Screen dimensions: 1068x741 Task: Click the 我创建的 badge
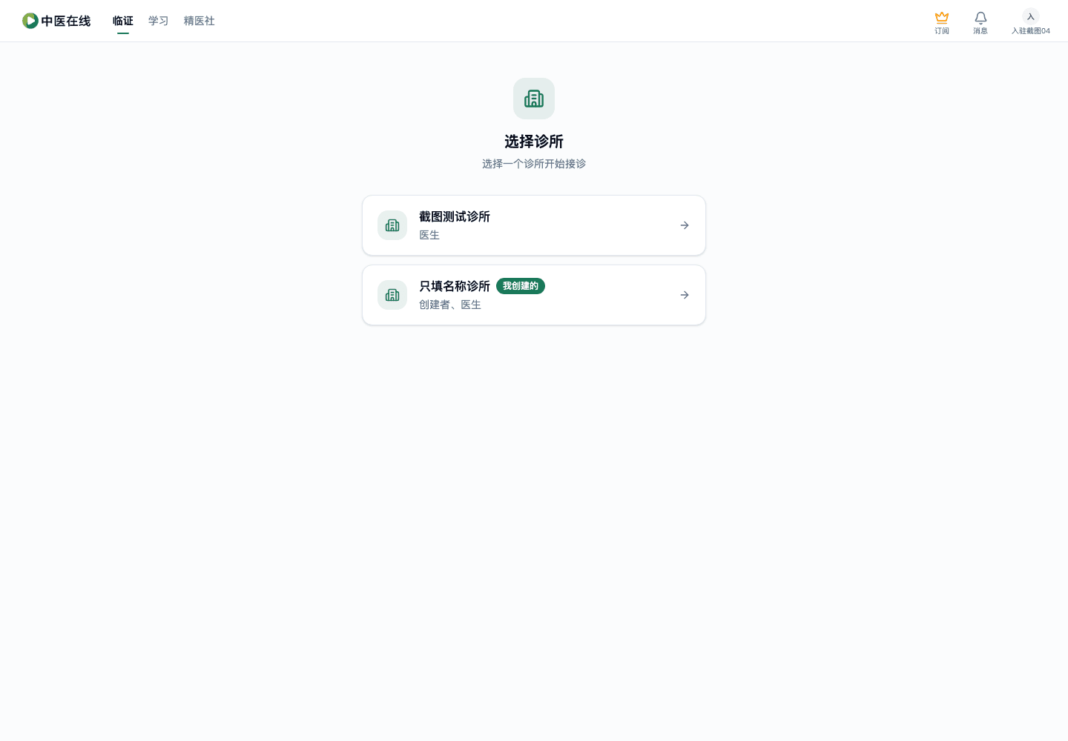pyautogui.click(x=521, y=286)
